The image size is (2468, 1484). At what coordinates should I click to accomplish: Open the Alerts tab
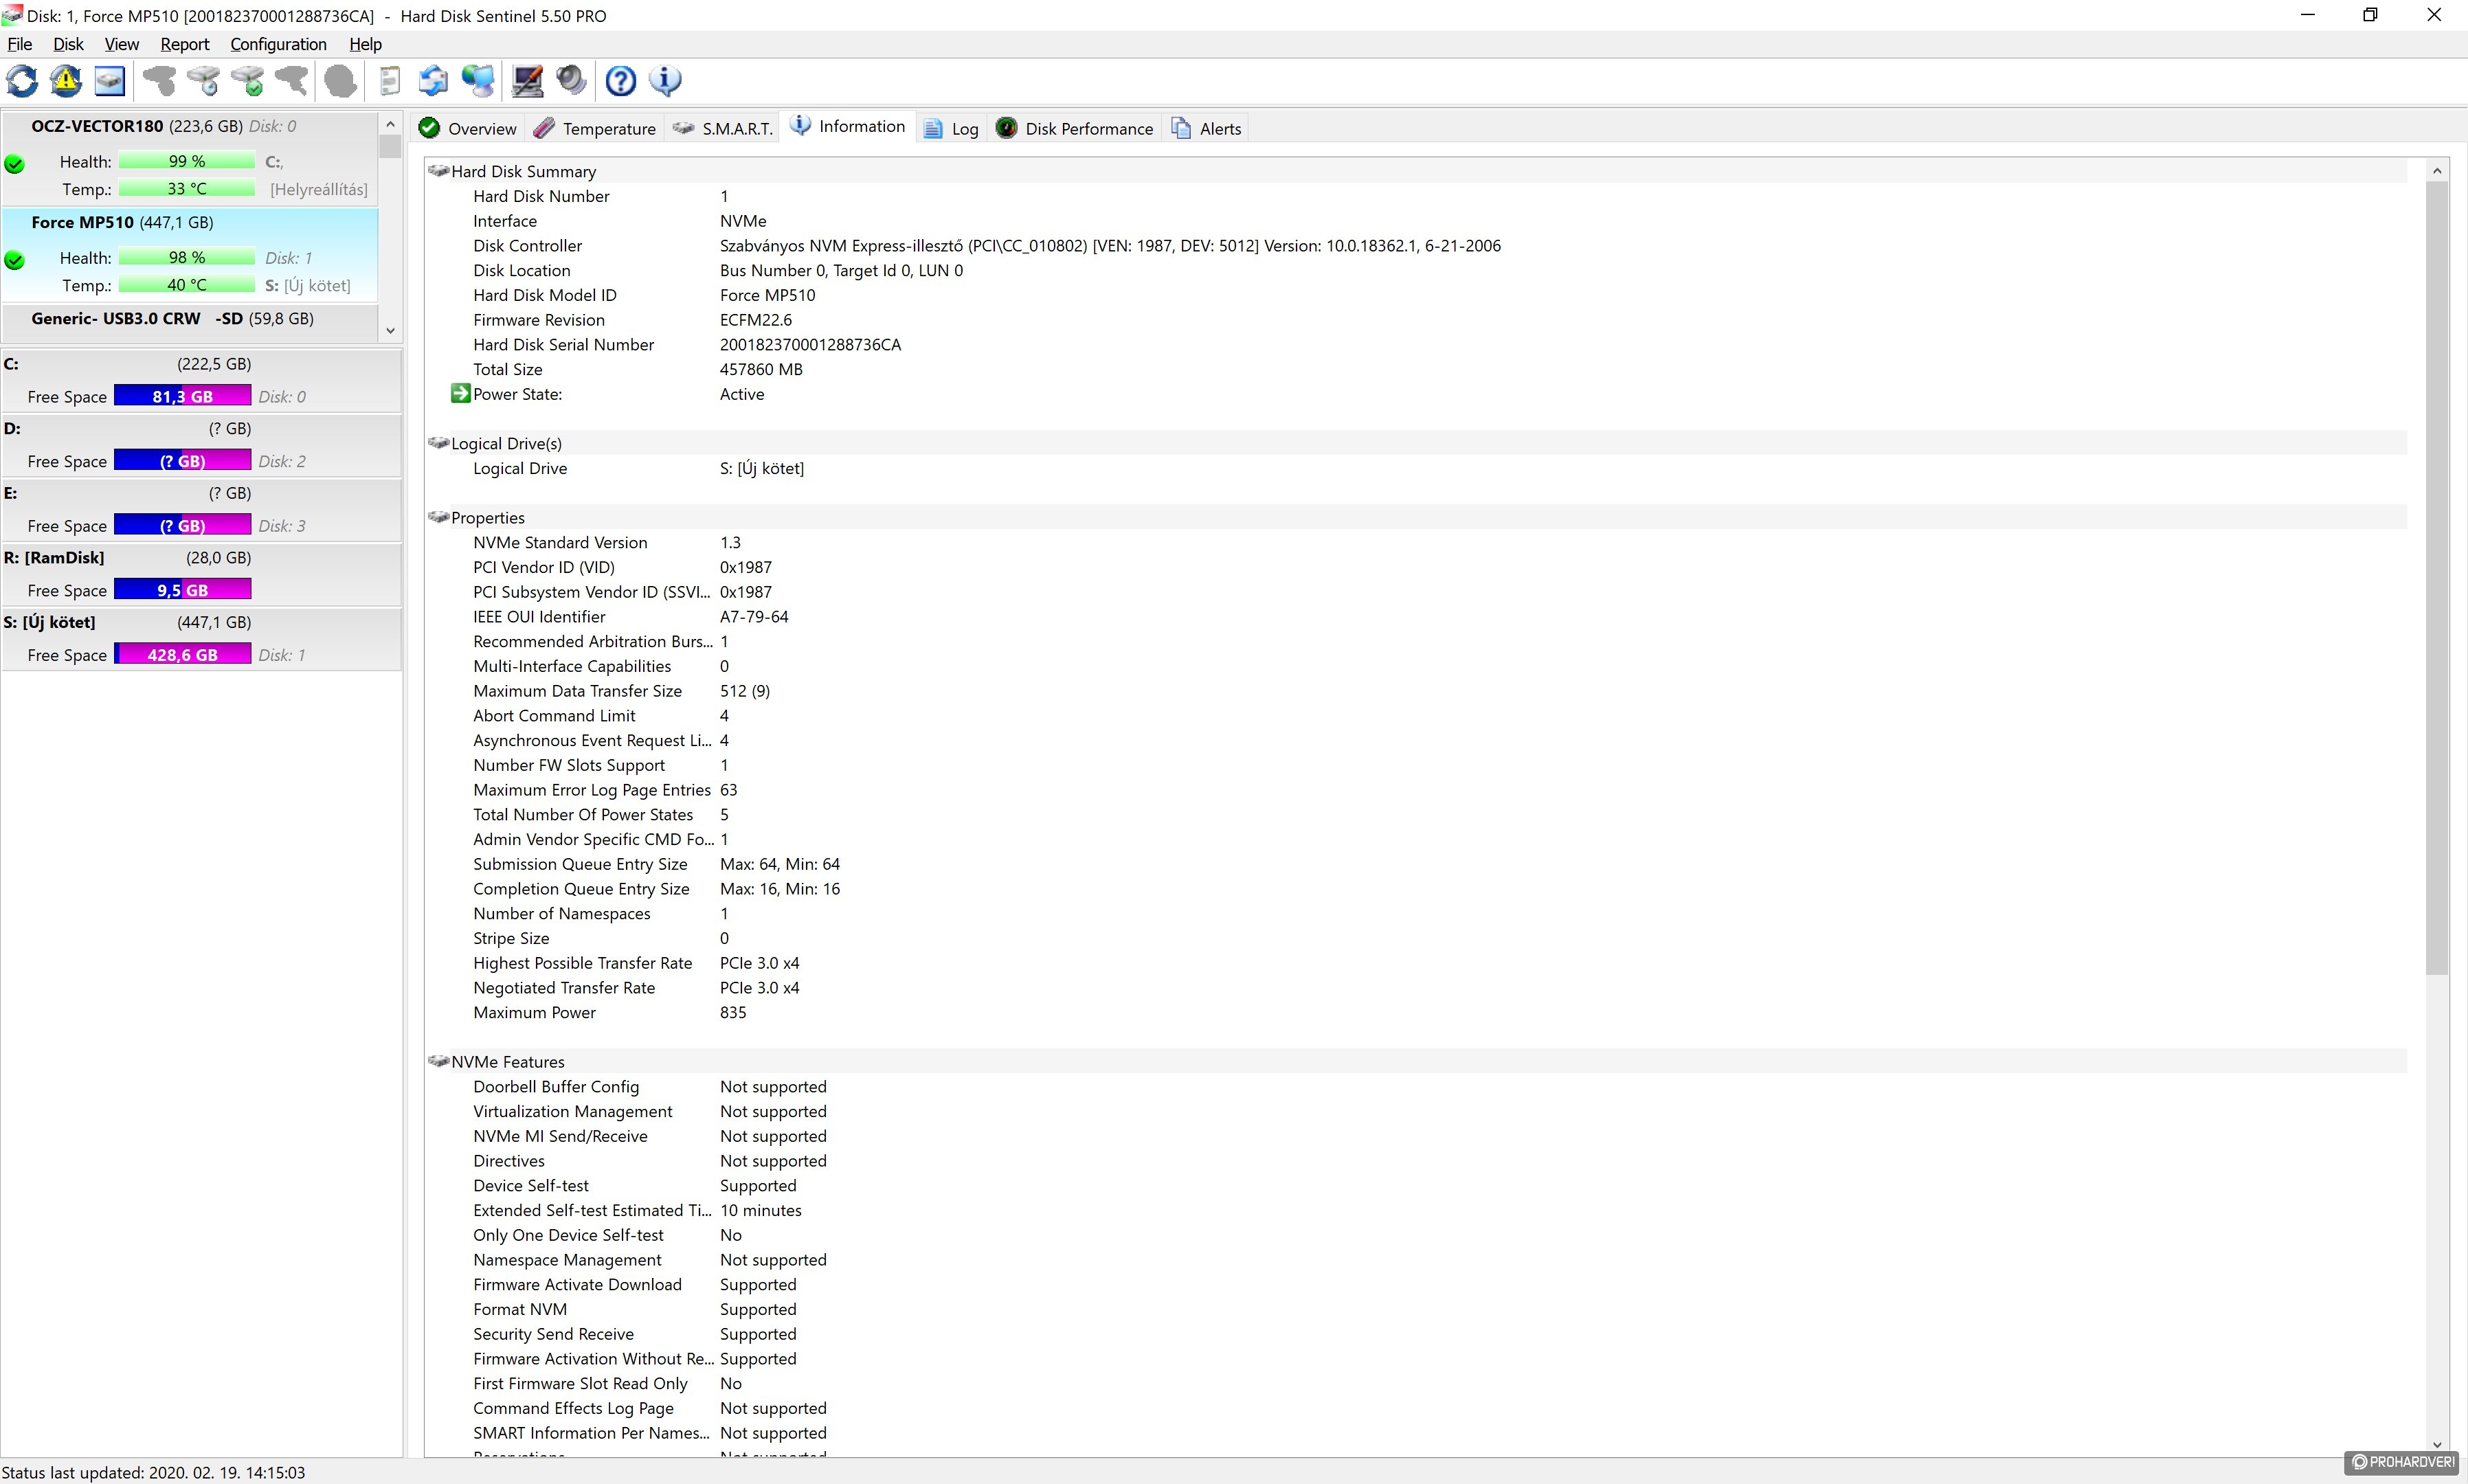tap(1206, 128)
